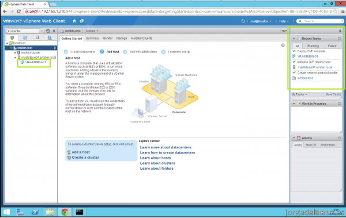Maximize the Recent Tasks panel

pos(339,39)
